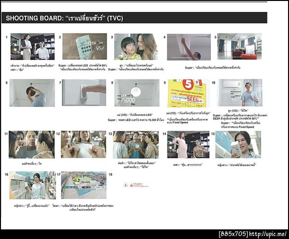Open frame 16 woman in store aisle thumbnail
Viewport: 289px width, 239px height.
point(33,185)
